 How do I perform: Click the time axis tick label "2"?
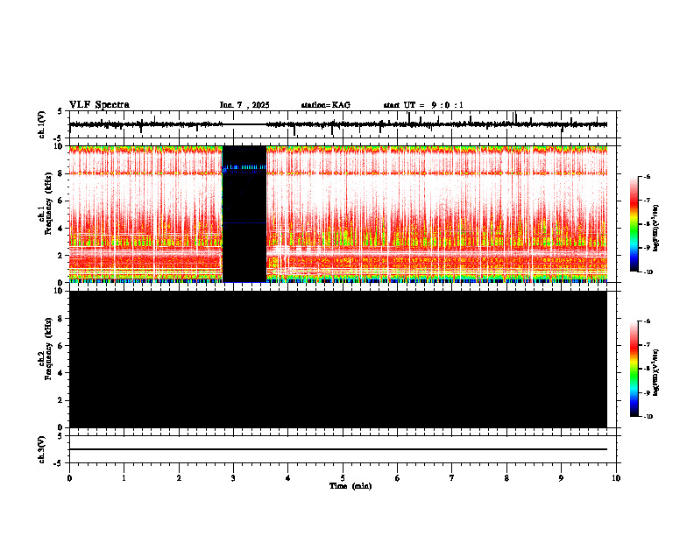[x=179, y=478]
